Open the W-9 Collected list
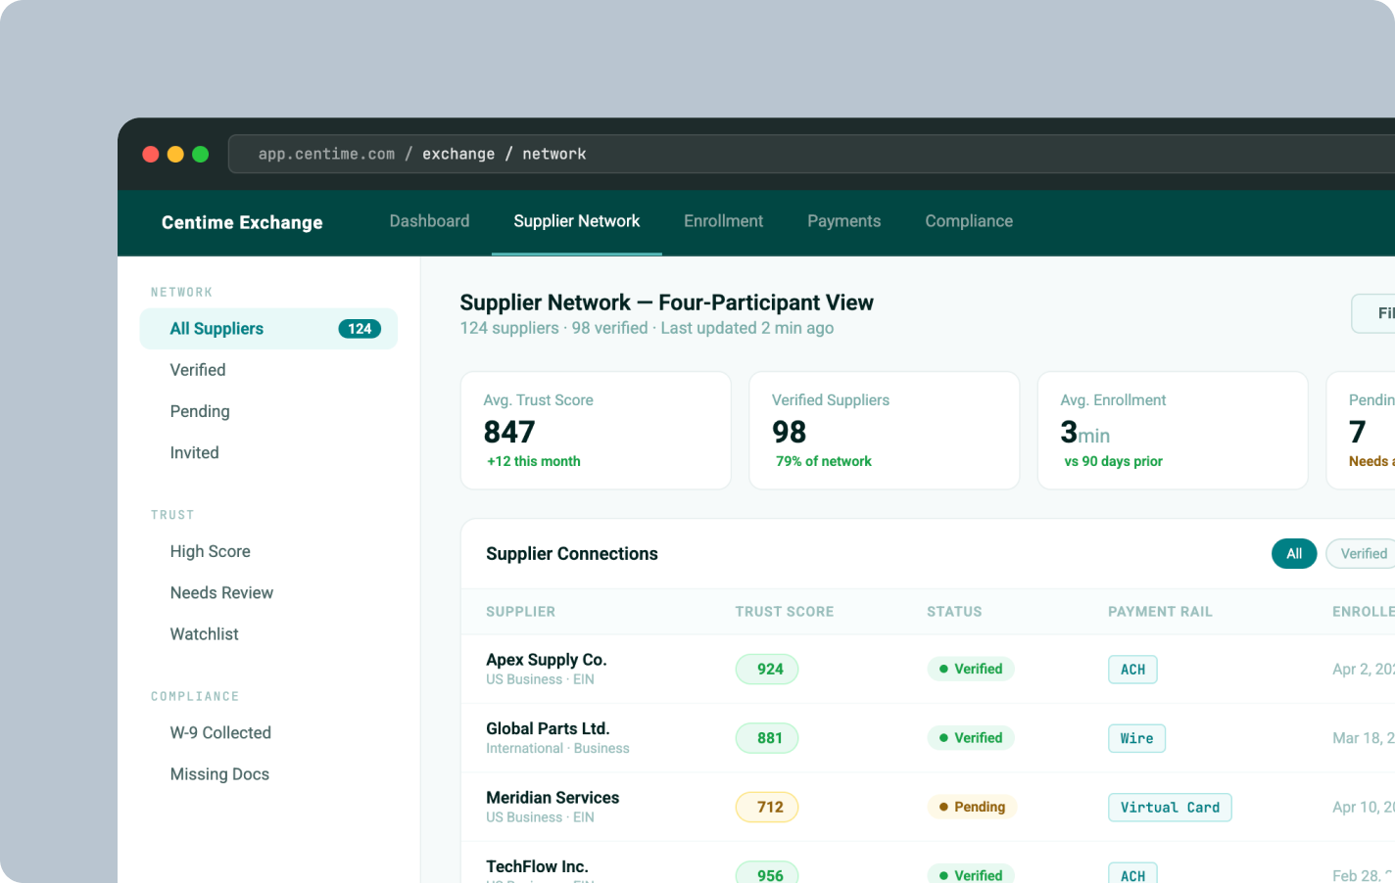Screen dimensions: 1395x883 pyautogui.click(x=220, y=732)
